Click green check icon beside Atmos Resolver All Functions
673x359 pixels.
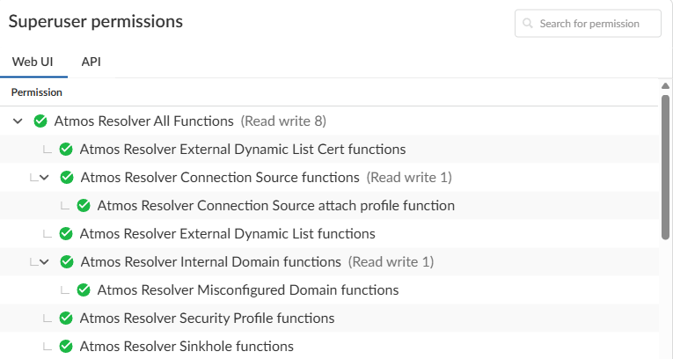pos(40,121)
